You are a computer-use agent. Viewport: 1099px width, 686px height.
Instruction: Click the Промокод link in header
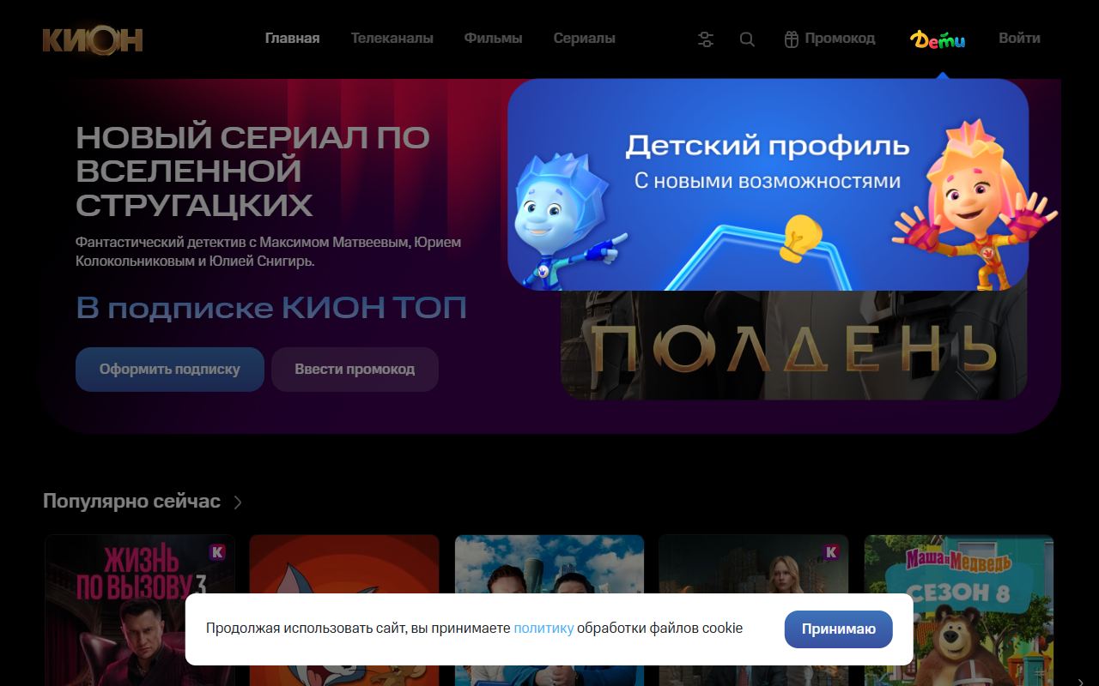coord(840,39)
